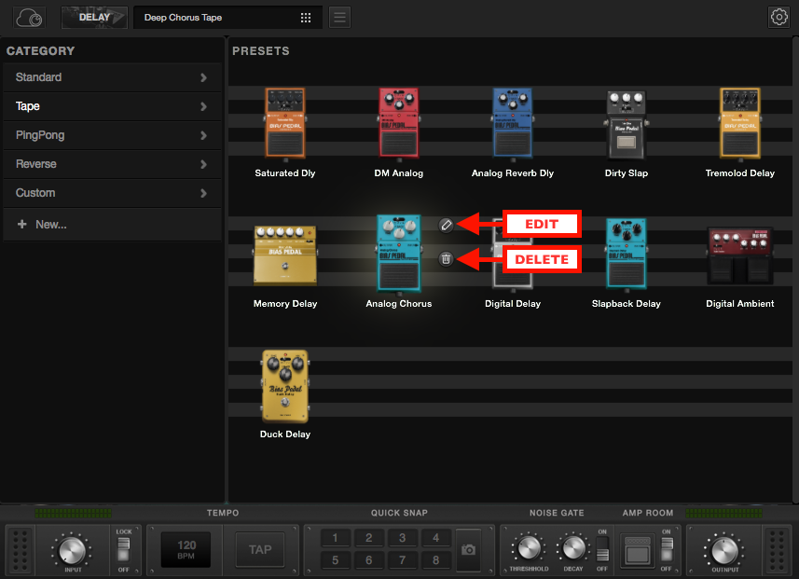The height and width of the screenshot is (579, 799).
Task: Choose the Standard category
Action: click(112, 77)
